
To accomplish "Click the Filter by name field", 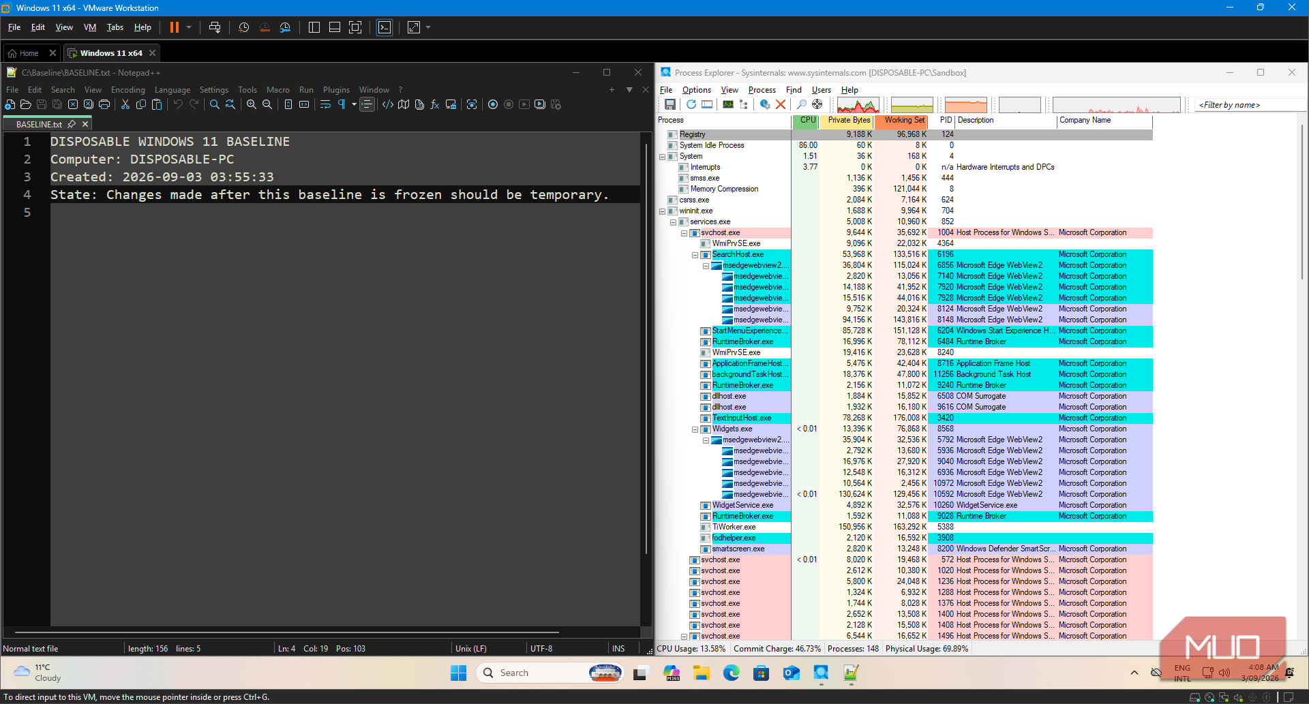I will (x=1250, y=105).
